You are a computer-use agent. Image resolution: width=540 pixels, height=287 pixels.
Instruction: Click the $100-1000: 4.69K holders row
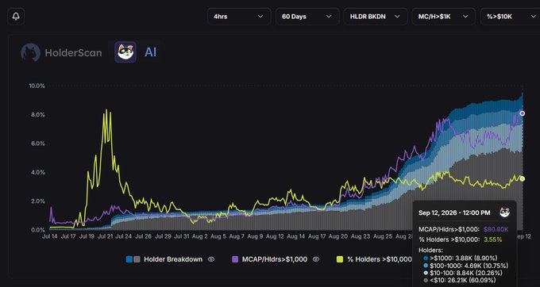tap(465, 266)
